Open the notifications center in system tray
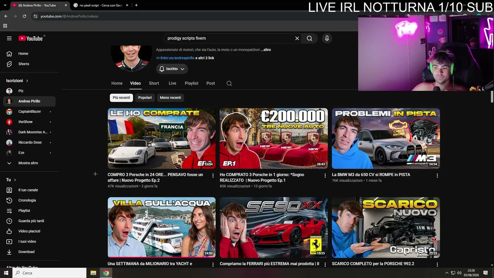Screen dimensions: 494x278 pos(486,273)
